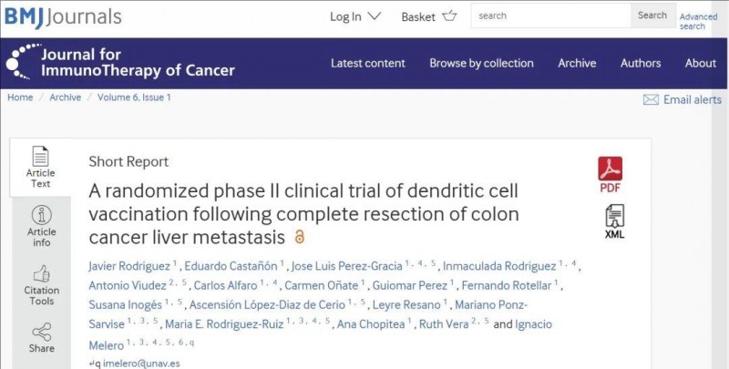Open the Volume 6, Issue 1 breadcrumb
Viewport: 729px width, 369px height.
(134, 97)
